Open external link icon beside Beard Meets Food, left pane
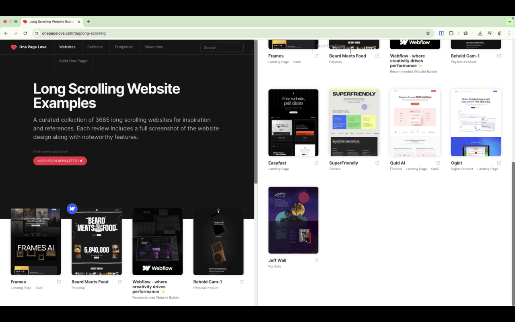 [120, 282]
